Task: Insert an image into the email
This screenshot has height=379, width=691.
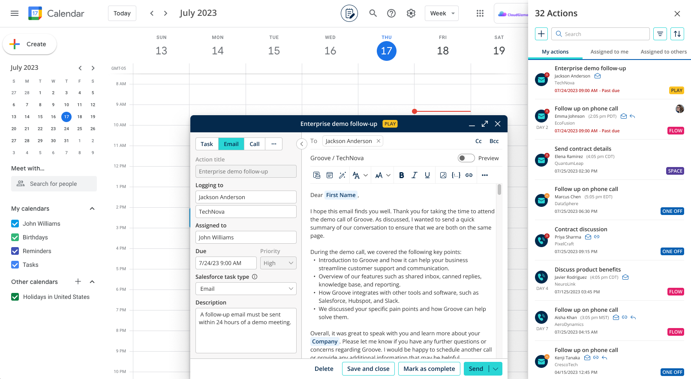Action: pos(443,175)
